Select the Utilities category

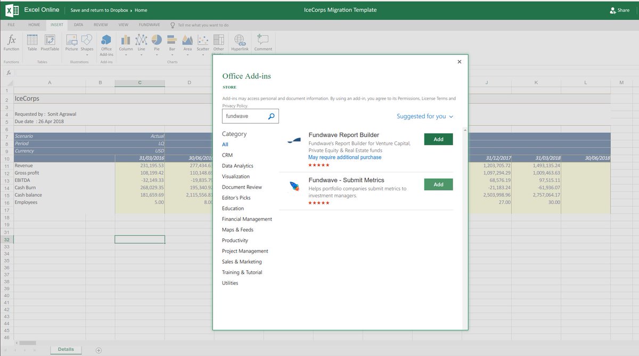(x=230, y=283)
